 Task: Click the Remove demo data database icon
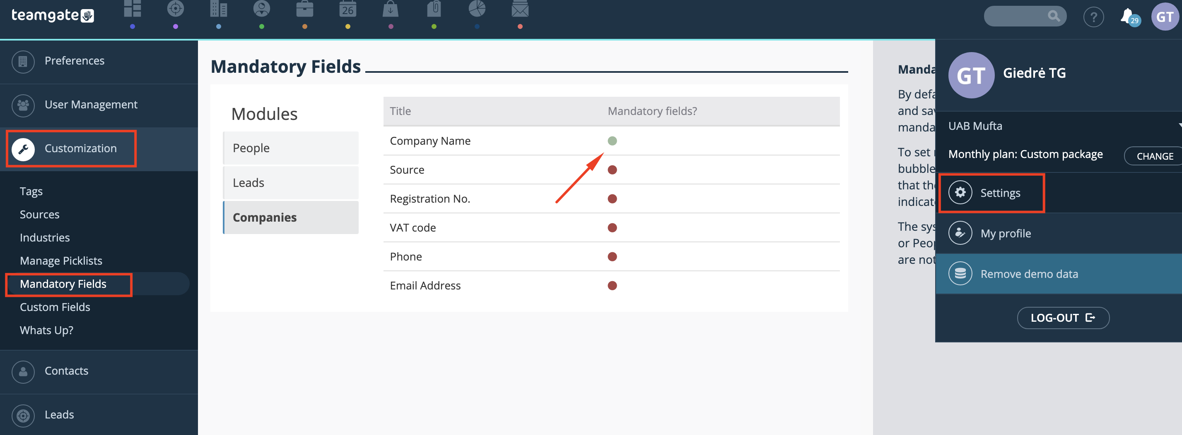coord(960,274)
